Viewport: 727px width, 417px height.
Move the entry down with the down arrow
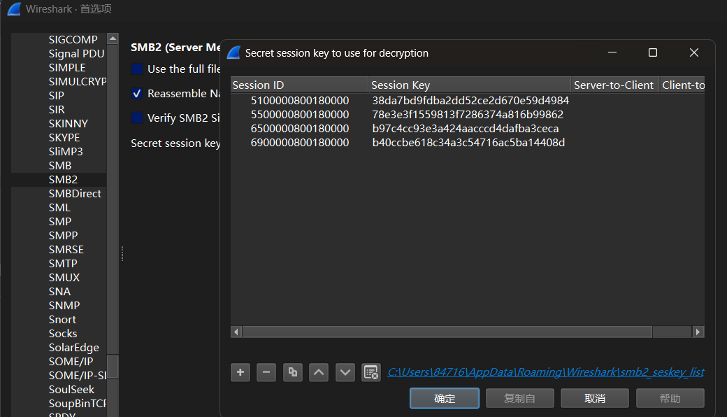pos(345,373)
